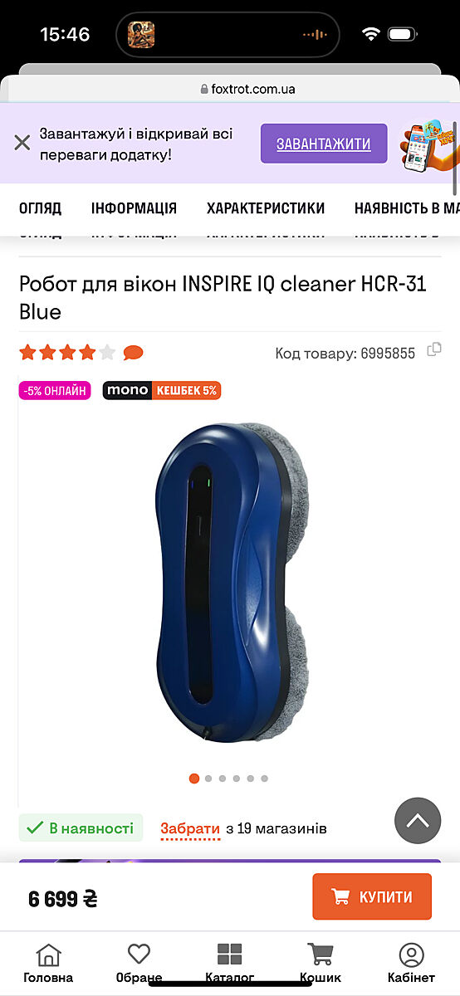This screenshot has height=996, width=460.
Task: Open the Забрати pickup link
Action: [x=190, y=828]
